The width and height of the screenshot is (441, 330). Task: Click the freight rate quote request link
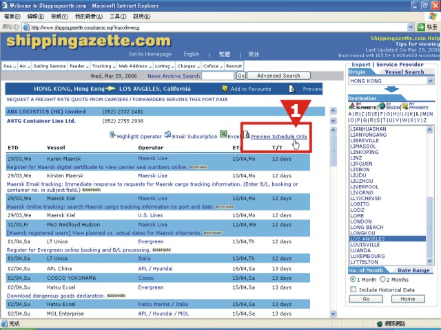(117, 99)
